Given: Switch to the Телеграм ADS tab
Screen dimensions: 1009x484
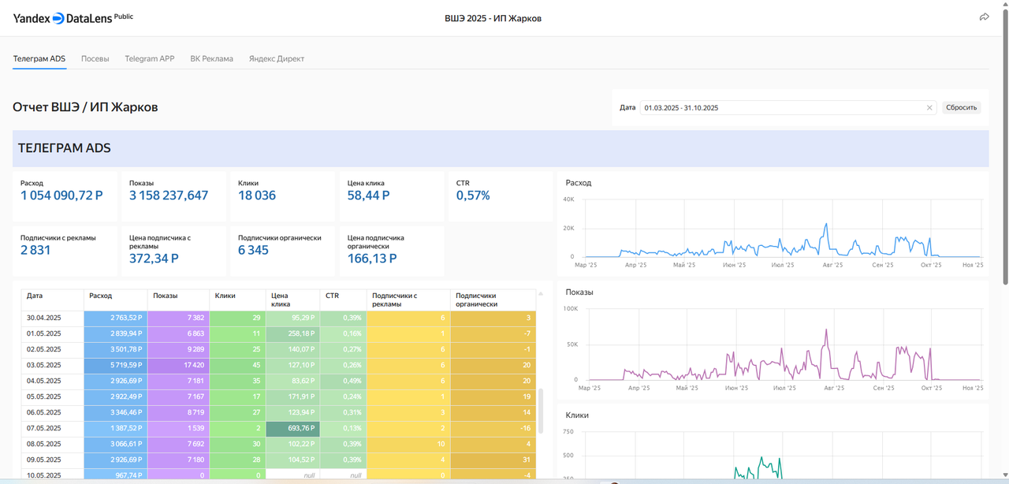Looking at the screenshot, I should (39, 59).
